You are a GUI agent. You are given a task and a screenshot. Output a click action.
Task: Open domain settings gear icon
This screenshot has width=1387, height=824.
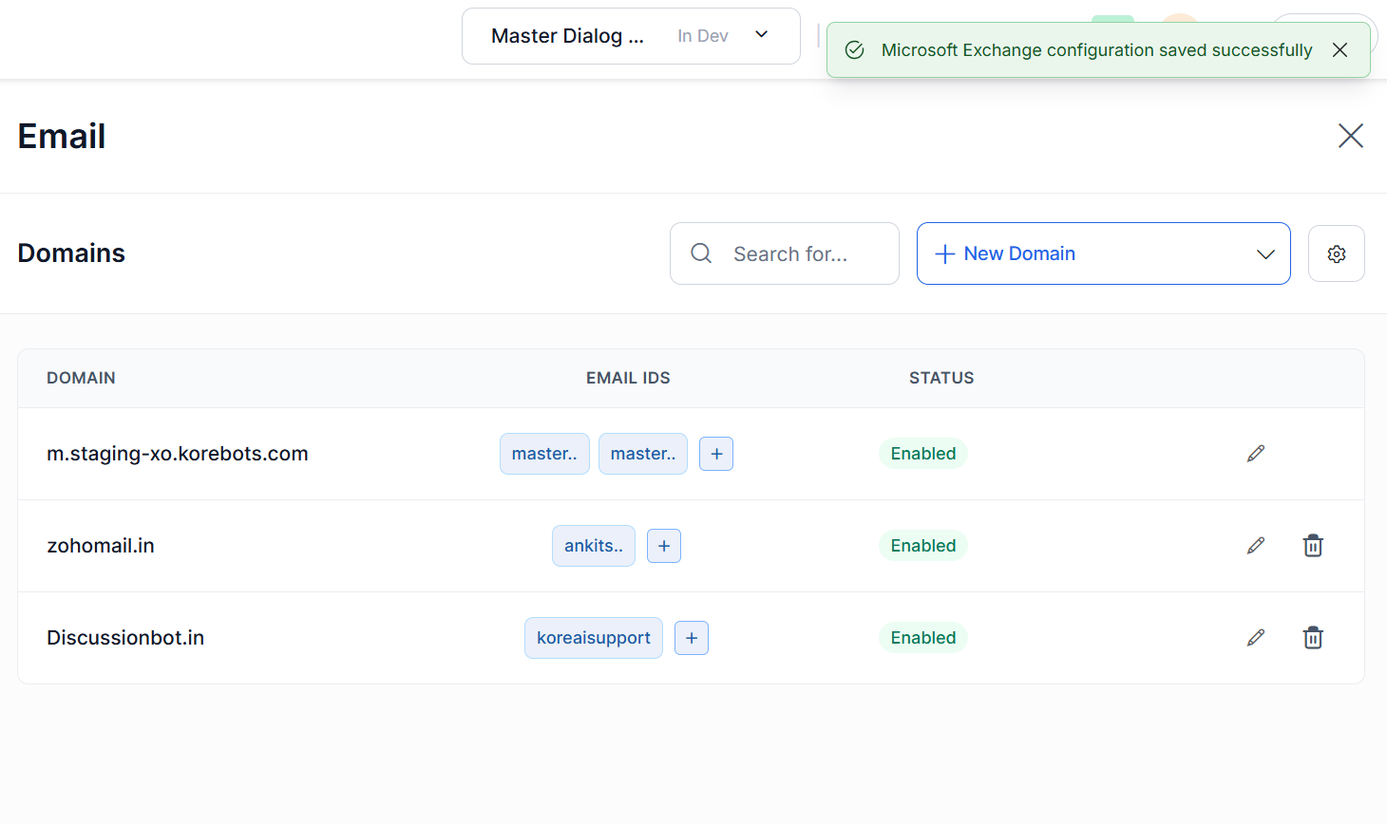click(1336, 253)
